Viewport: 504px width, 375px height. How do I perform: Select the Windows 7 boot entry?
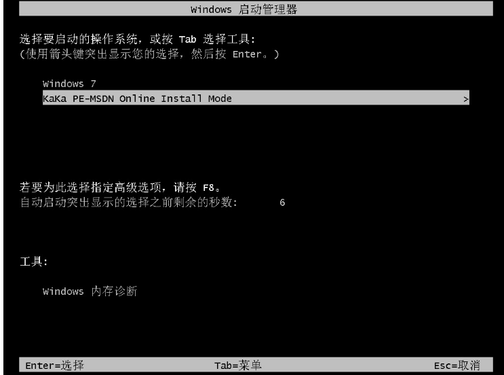coord(69,84)
